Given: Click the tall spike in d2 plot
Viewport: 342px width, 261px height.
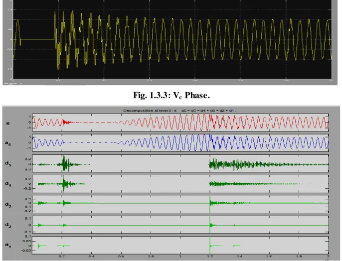Looking at the screenshot, I should tap(210, 225).
